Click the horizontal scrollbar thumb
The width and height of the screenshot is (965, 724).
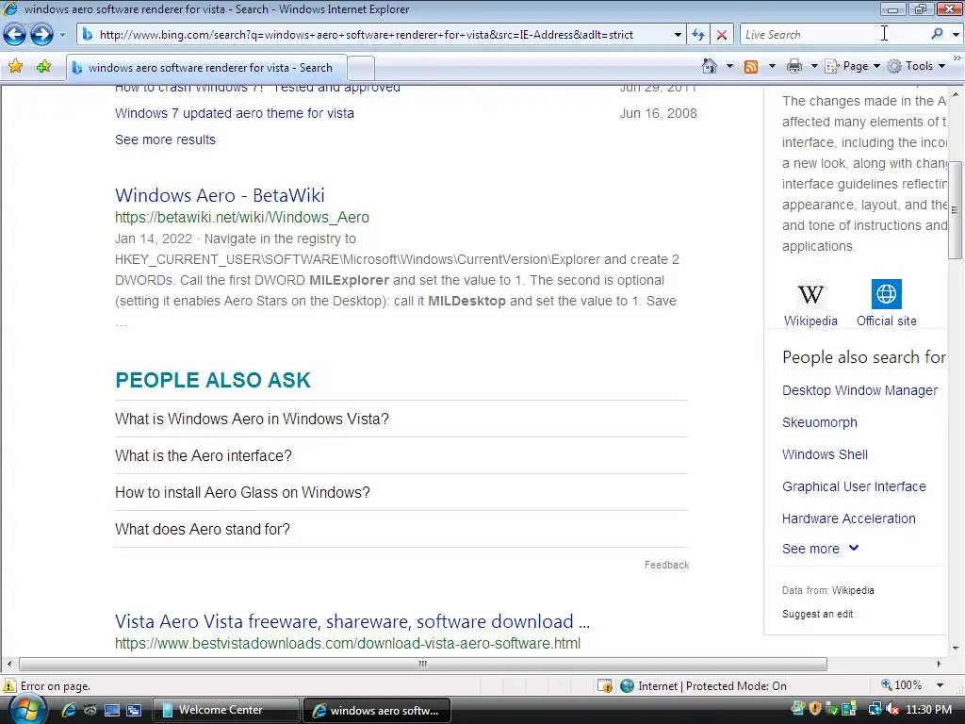423,664
